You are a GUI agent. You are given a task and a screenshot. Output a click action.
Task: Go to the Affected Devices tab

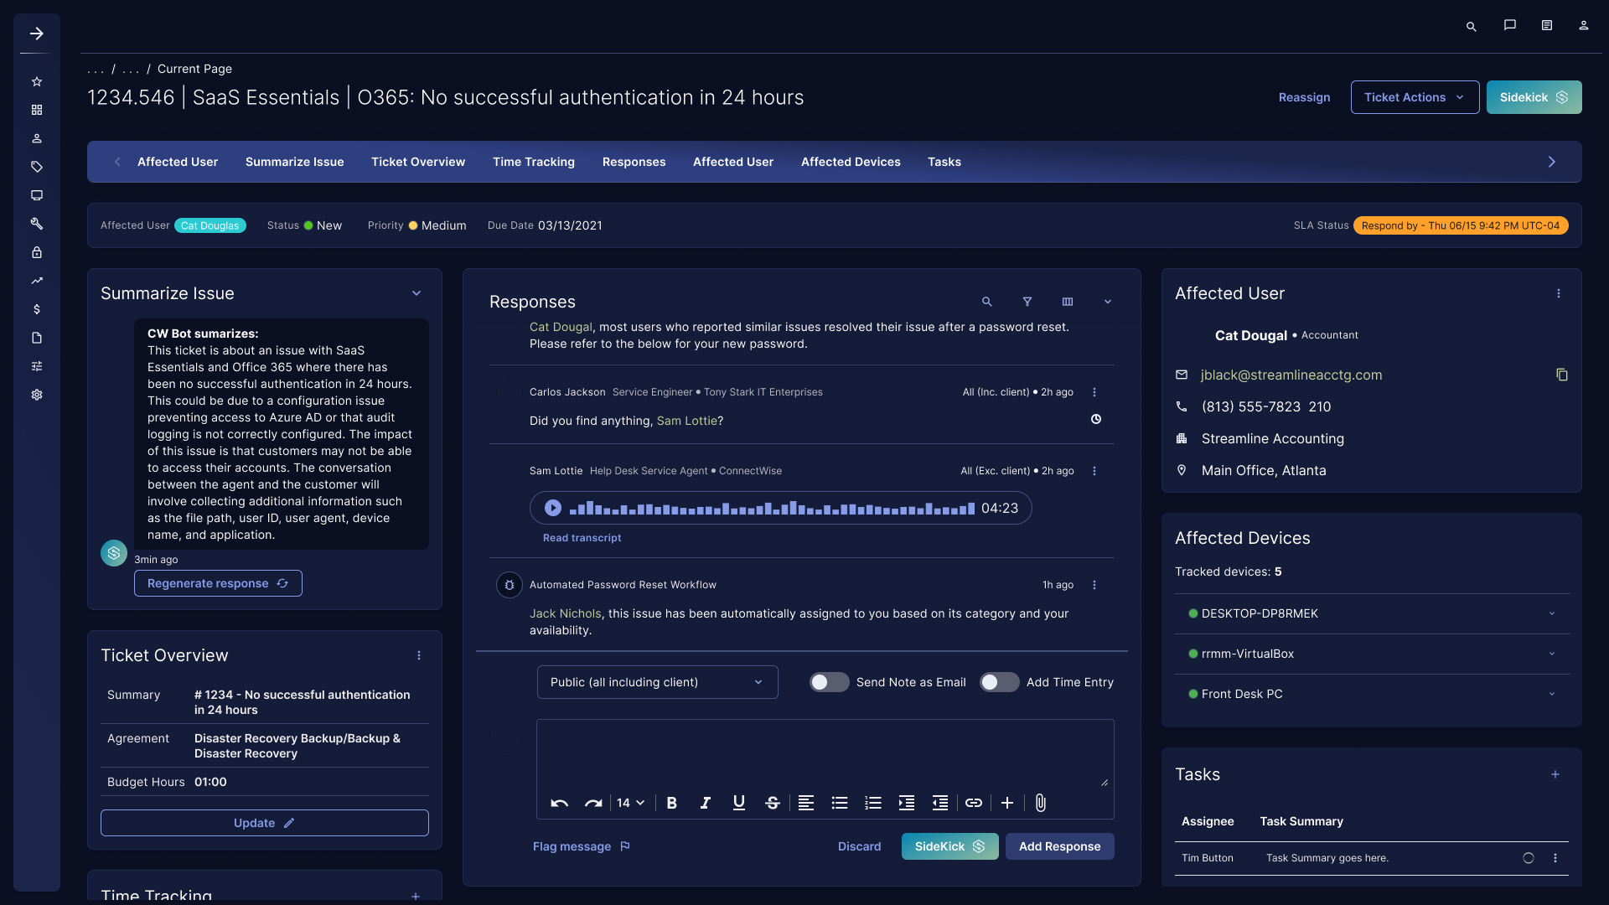850,162
